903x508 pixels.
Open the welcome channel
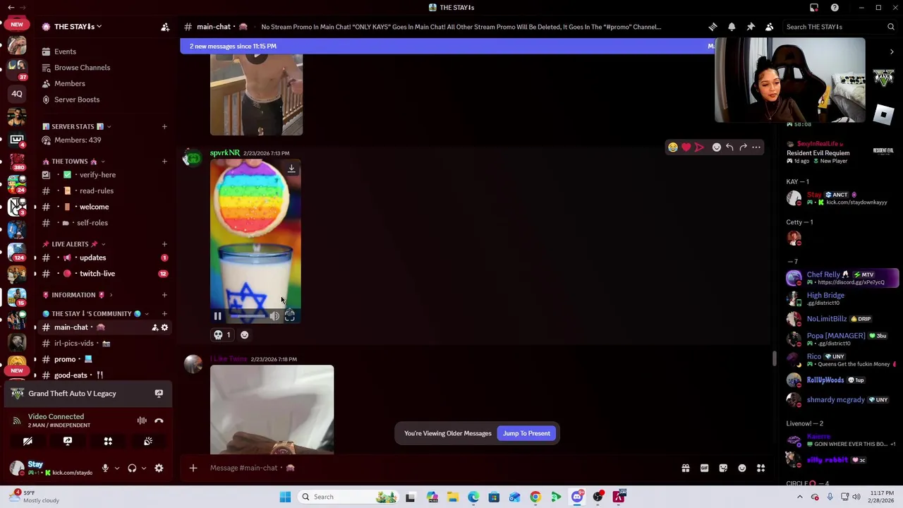click(x=94, y=207)
